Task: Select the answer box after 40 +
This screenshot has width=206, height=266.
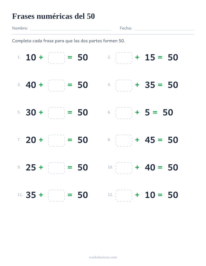Action: (x=56, y=85)
